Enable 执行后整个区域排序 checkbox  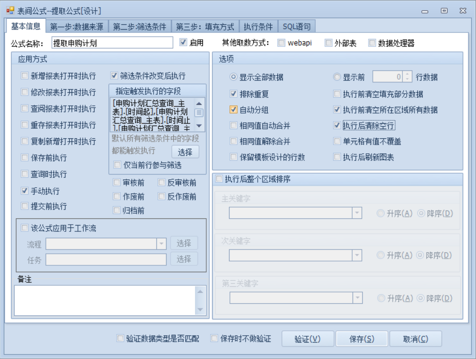(218, 179)
